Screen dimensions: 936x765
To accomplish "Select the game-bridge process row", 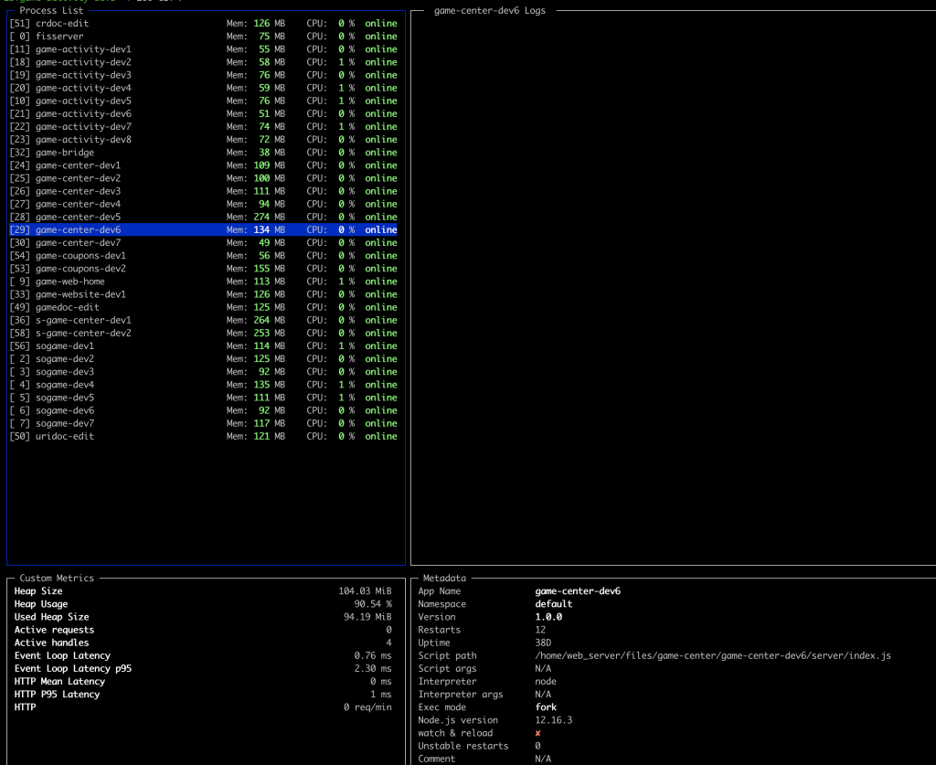I will 203,153.
